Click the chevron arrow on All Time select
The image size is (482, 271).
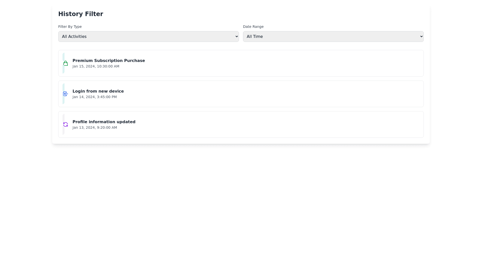point(421,37)
